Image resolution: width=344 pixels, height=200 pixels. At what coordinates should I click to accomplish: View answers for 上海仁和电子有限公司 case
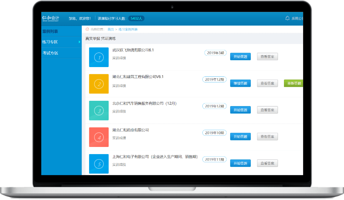[267, 163]
